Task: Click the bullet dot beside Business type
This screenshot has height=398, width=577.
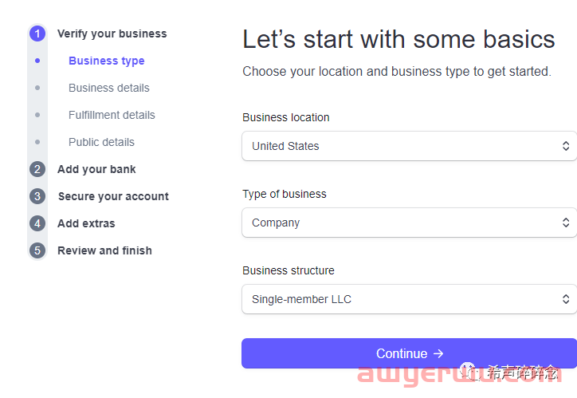Action: pyautogui.click(x=37, y=61)
